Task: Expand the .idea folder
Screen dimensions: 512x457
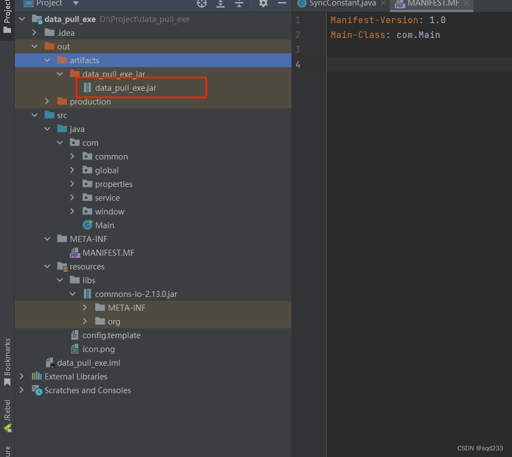Action: 34,32
